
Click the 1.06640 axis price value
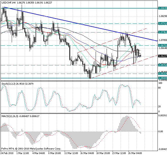click(163, 48)
